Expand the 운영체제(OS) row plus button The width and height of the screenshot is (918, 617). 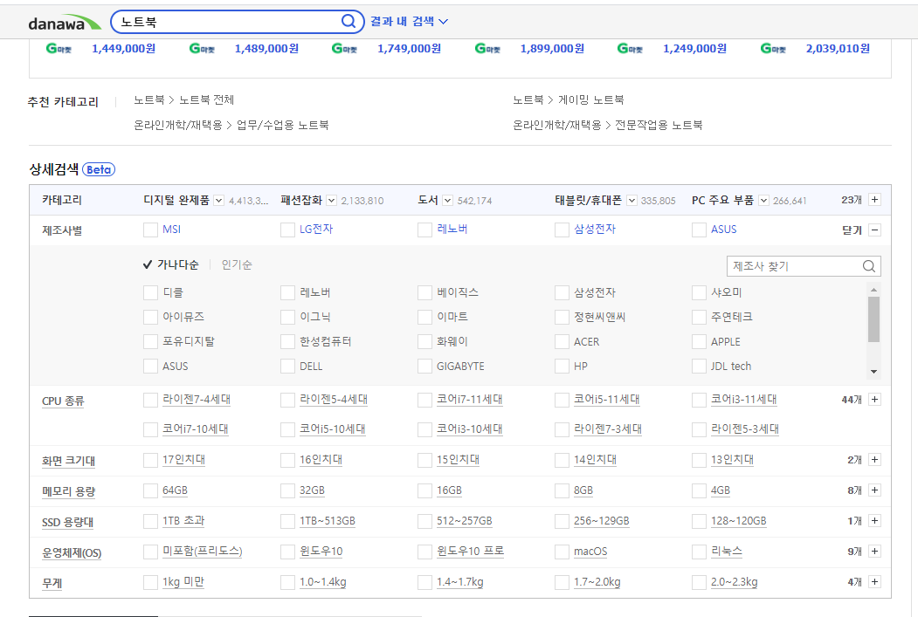[874, 552]
